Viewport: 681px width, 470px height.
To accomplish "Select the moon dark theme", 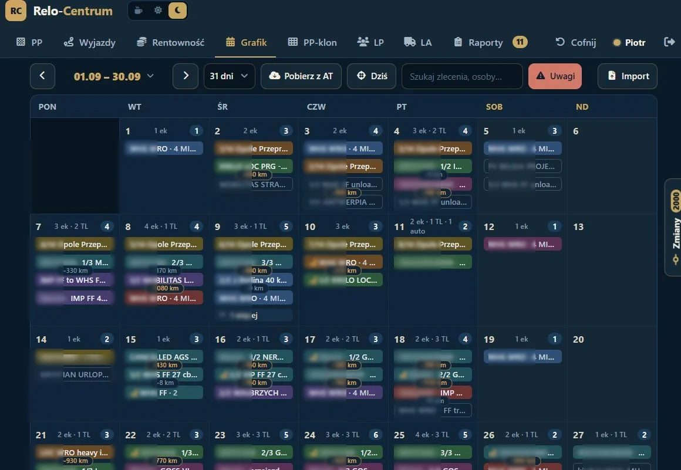I will (x=178, y=11).
